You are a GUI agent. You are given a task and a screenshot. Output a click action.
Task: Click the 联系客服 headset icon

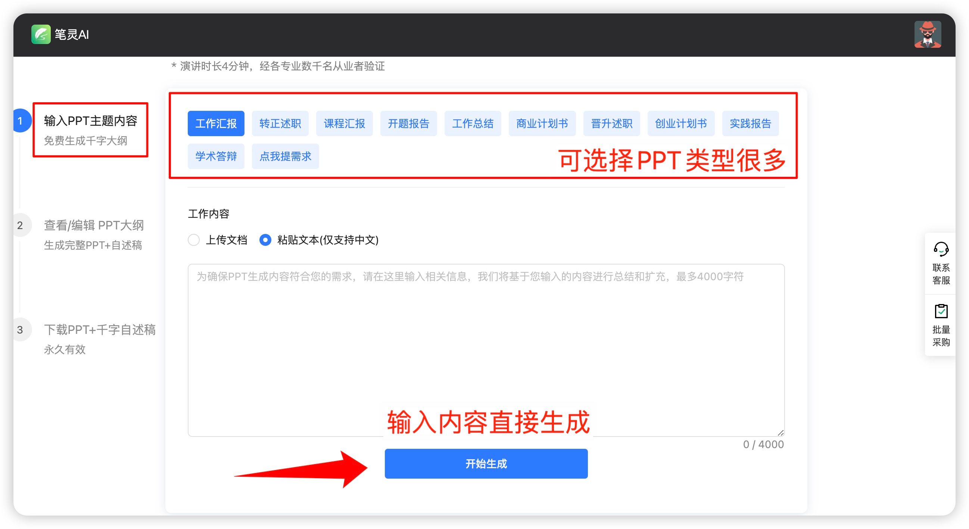[x=941, y=249]
